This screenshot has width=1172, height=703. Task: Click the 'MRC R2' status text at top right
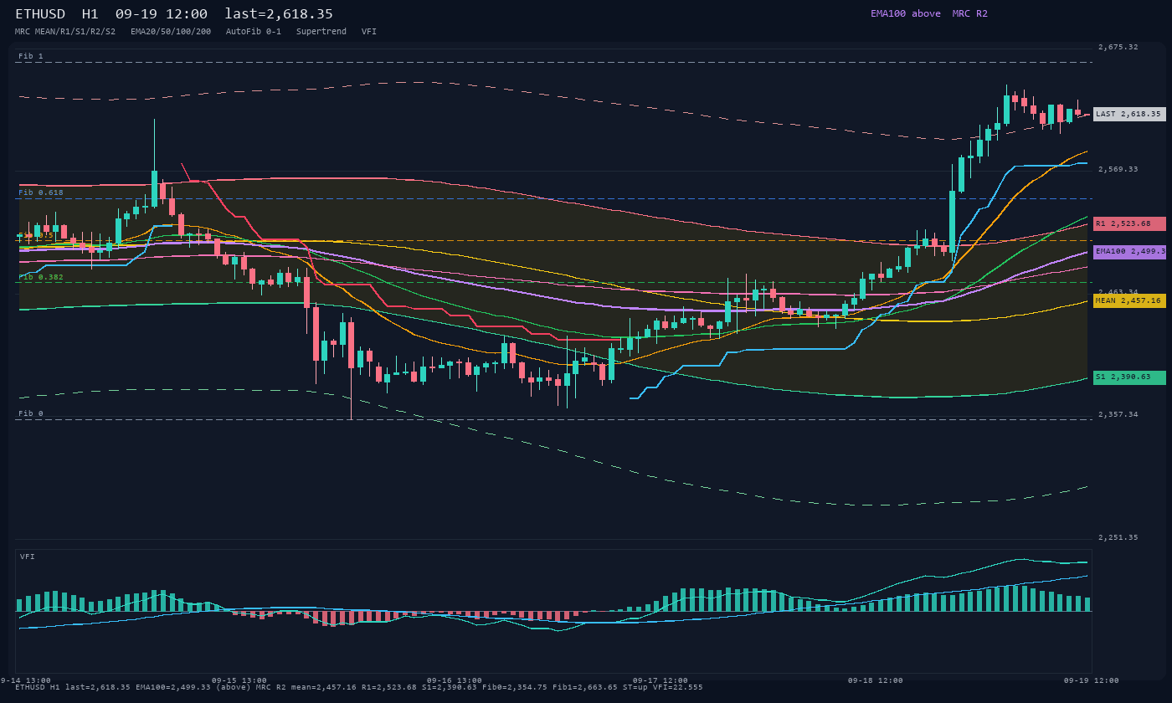(970, 13)
